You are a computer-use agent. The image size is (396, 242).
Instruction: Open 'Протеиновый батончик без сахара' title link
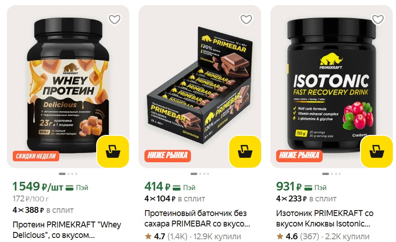point(197,218)
